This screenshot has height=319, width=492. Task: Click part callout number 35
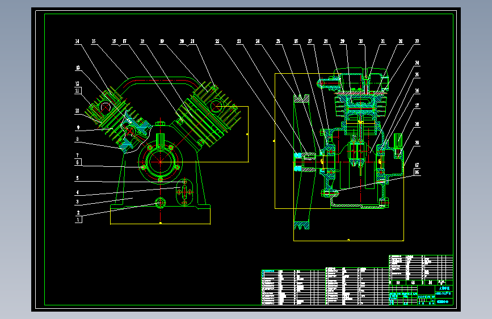[417, 75]
